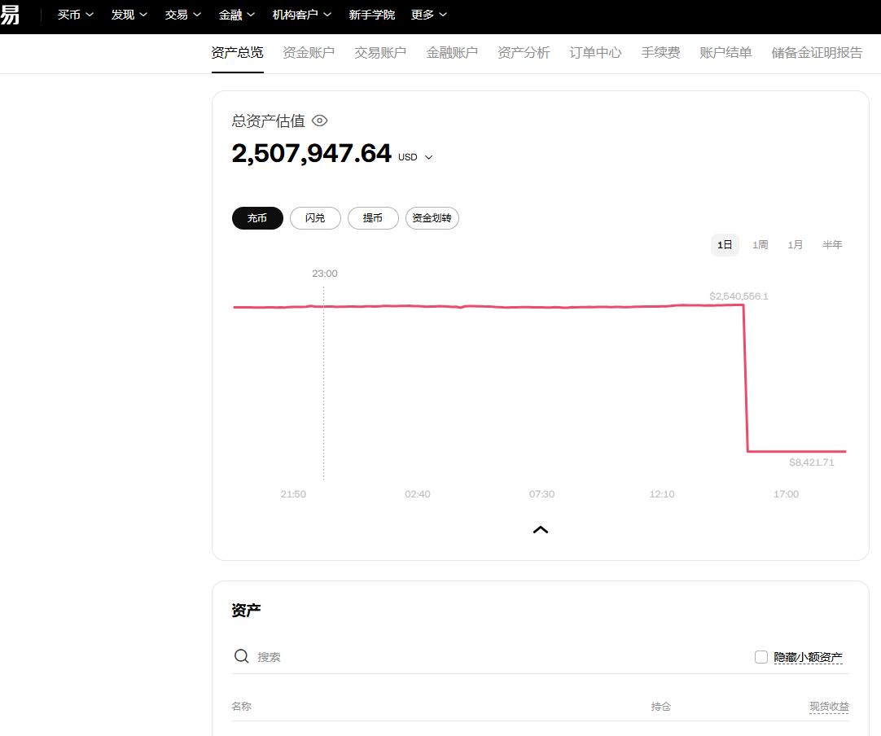The image size is (881, 736).
Task: Collapse the chart with the up chevron
Action: [541, 529]
